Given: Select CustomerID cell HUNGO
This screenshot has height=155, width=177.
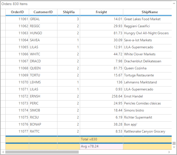Looking at the screenshot, I should tap(43, 34).
